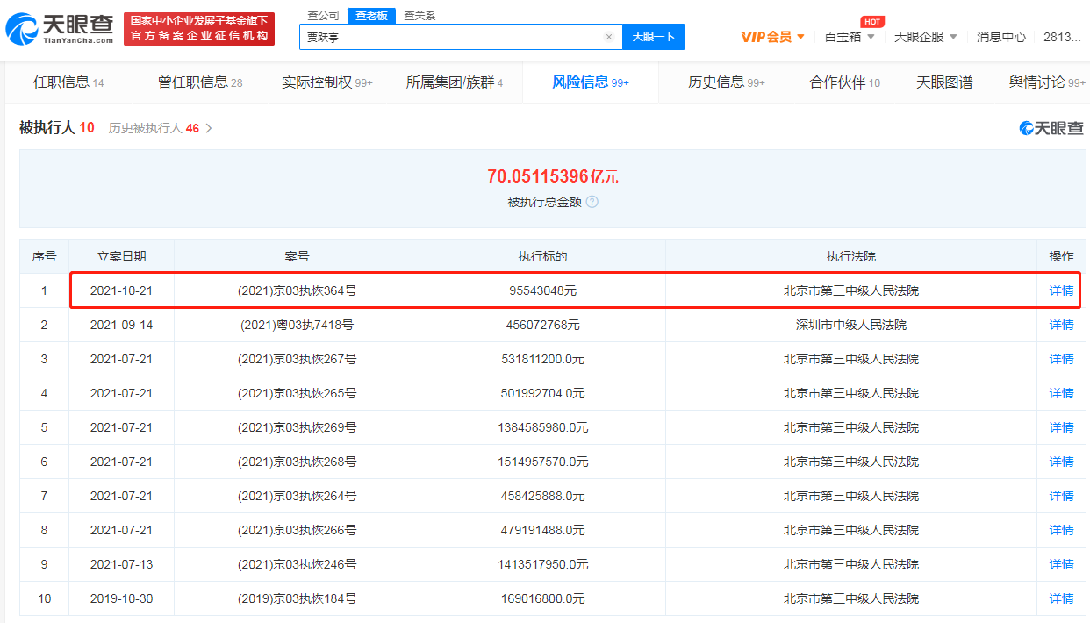Open the 天眼图谱 tab
The width and height of the screenshot is (1090, 623).
944,82
